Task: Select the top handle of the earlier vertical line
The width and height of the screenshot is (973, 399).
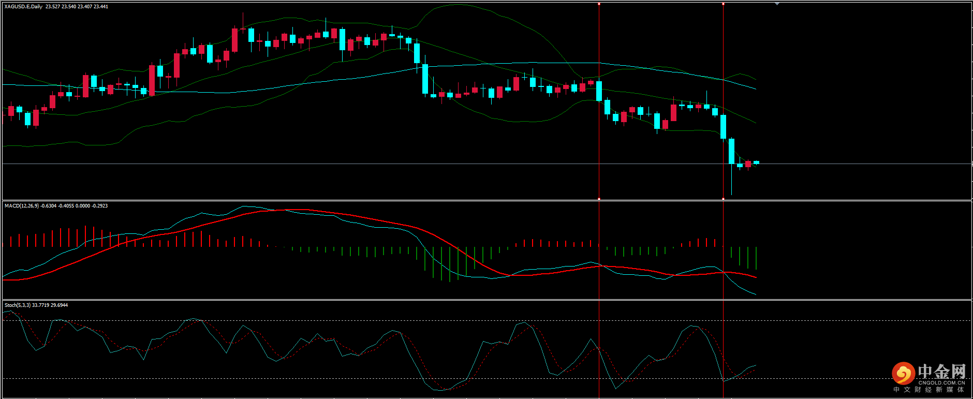Action: pyautogui.click(x=599, y=4)
